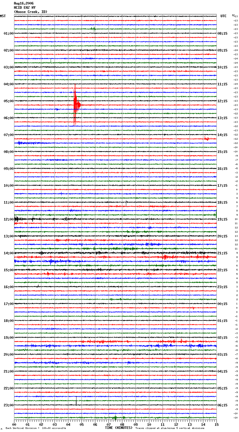The height and width of the screenshot is (432, 239).
Task: Click the 13:00 MST time label
Action: (x=9, y=236)
